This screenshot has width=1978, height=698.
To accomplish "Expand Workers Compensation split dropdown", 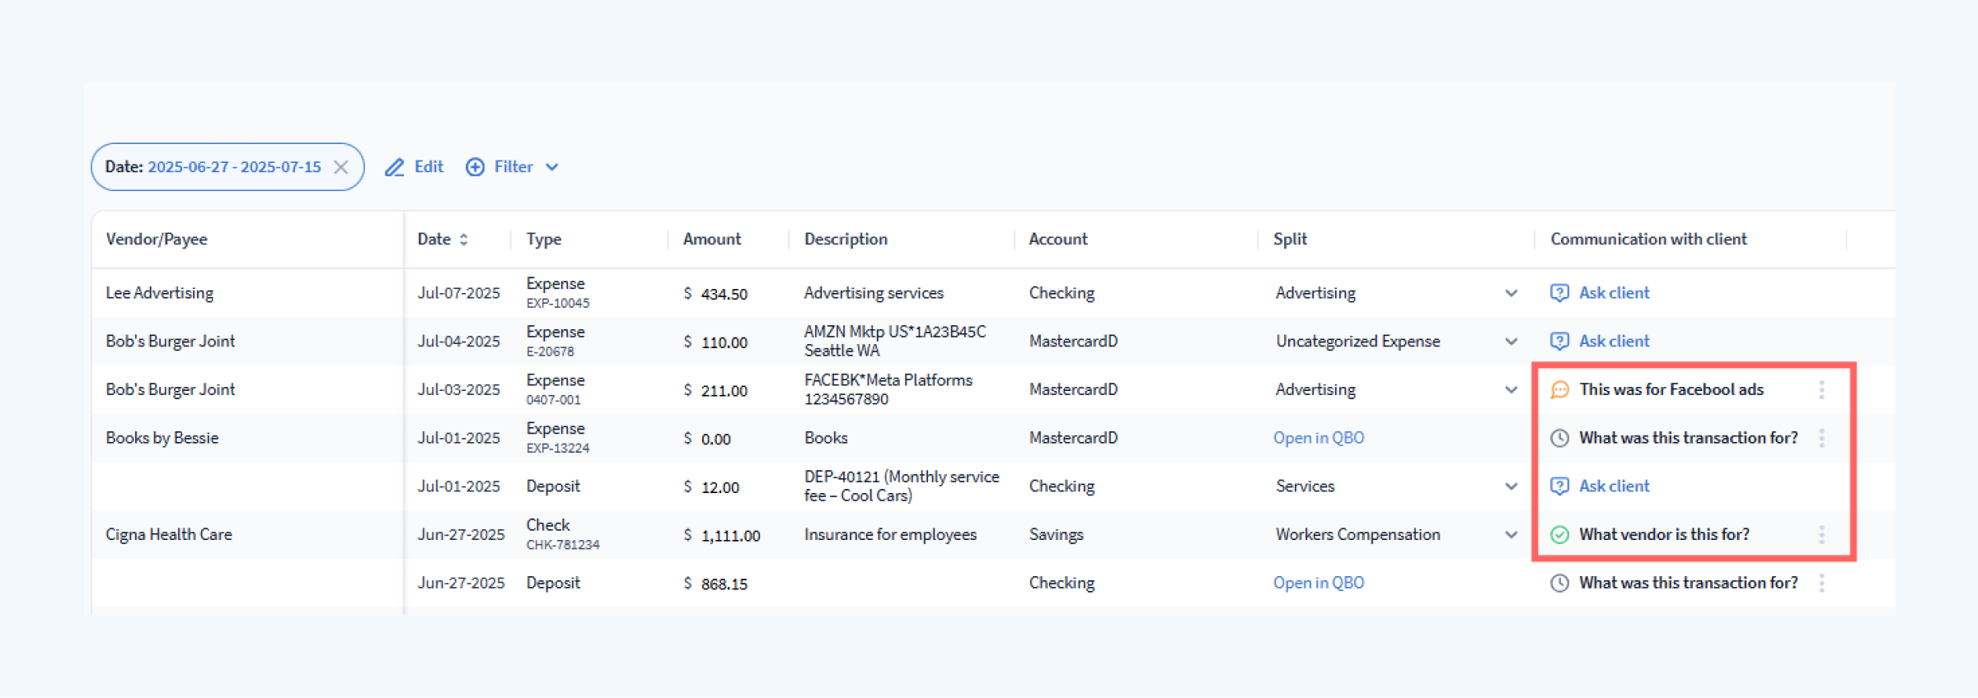I will click(1512, 535).
